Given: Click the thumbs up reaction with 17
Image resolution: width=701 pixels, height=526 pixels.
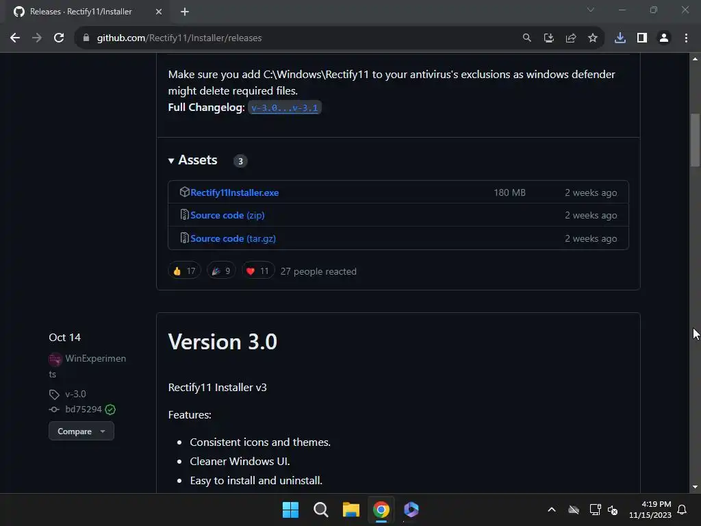Looking at the screenshot, I should click(184, 271).
